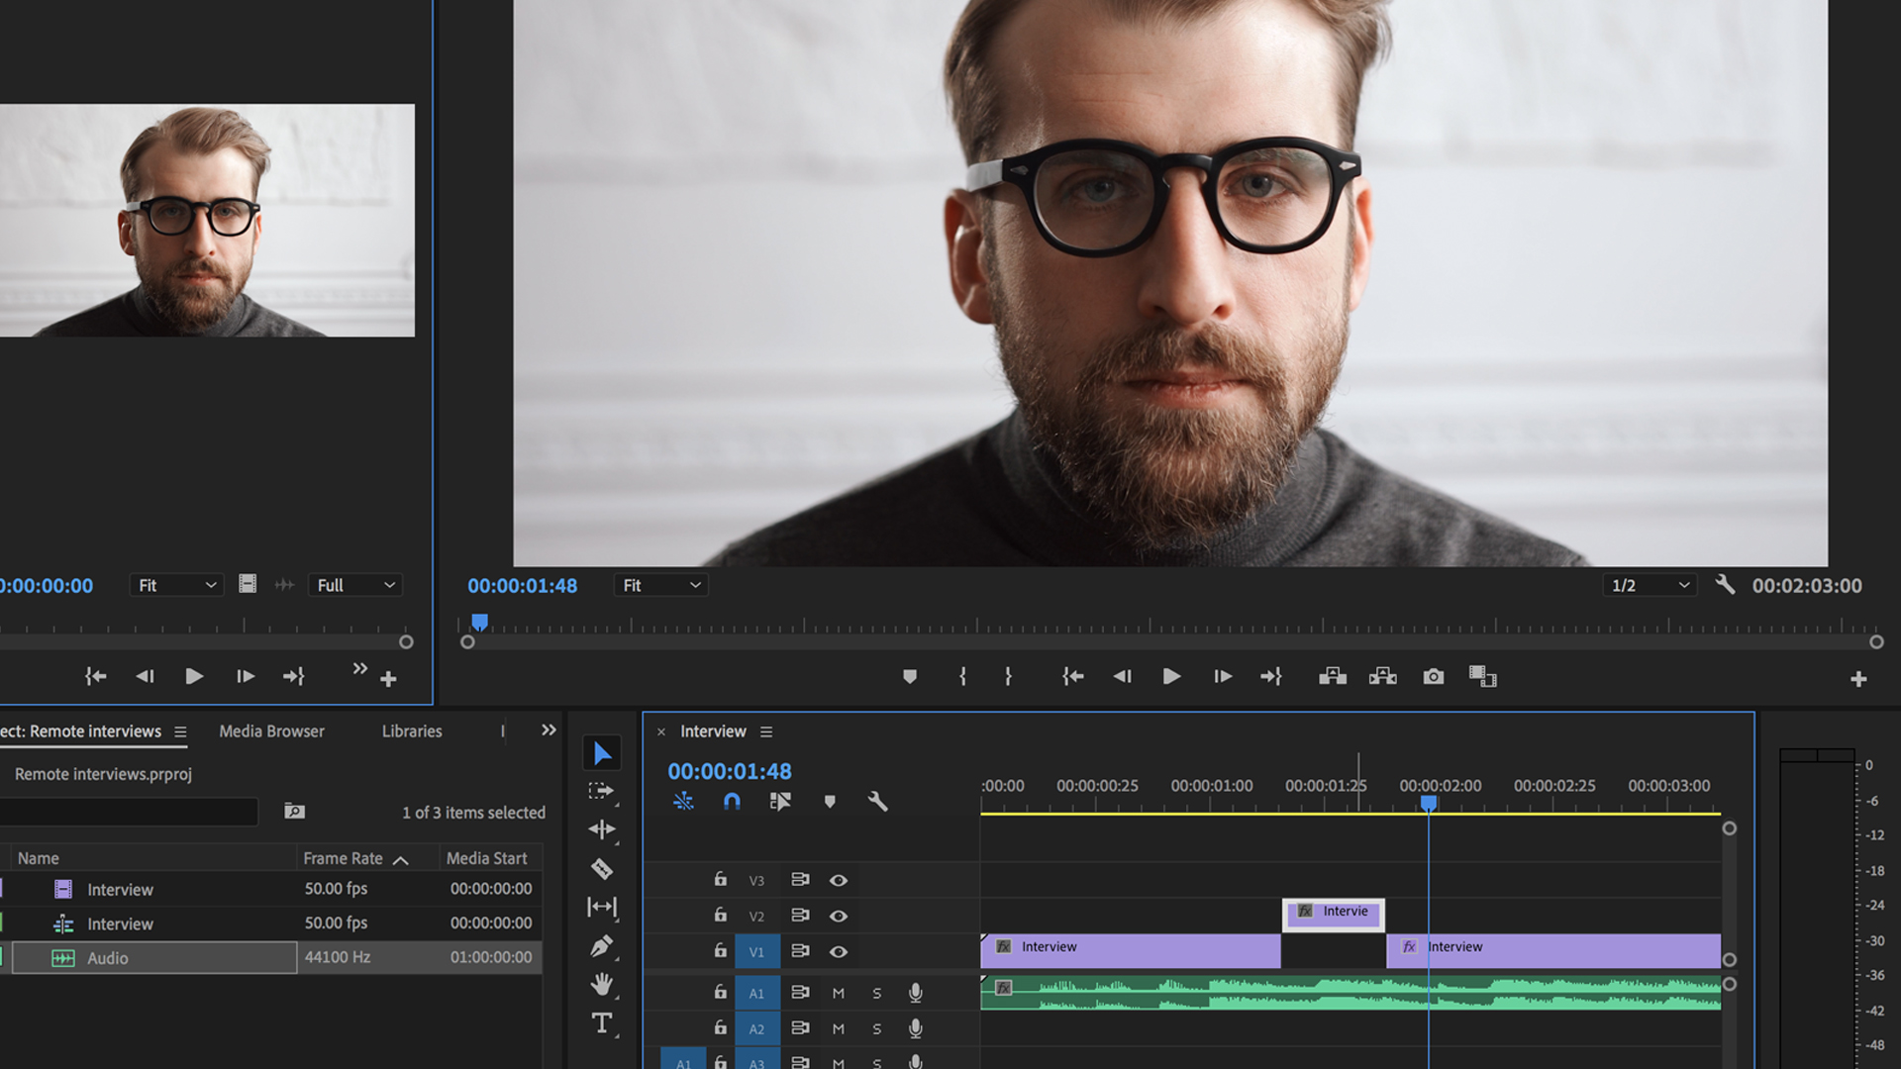1901x1069 pixels.
Task: Open the program monitor Fit zoom dropdown
Action: [x=660, y=585]
